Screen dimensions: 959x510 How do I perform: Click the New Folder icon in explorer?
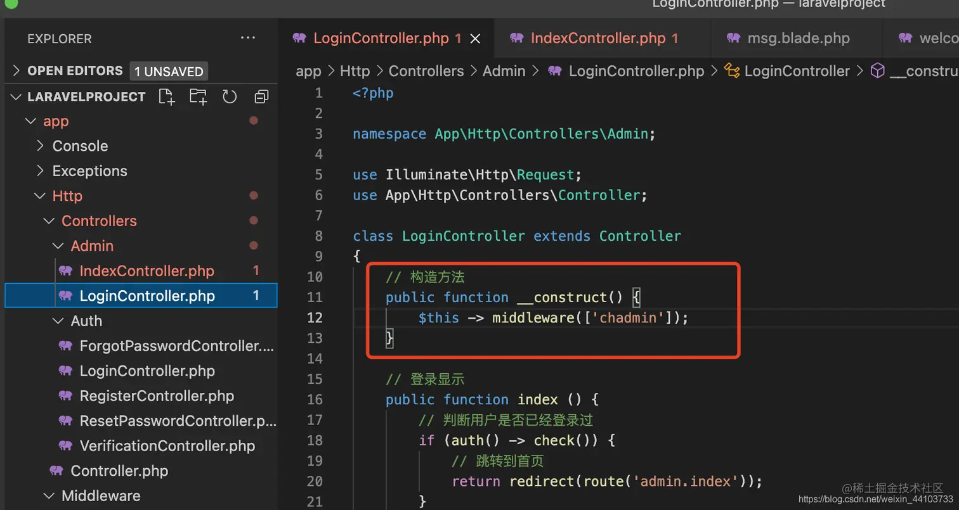click(x=198, y=97)
